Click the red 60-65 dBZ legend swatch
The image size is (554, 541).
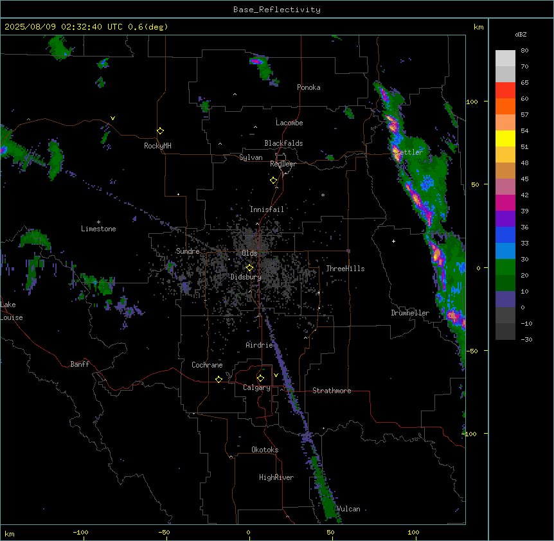(x=505, y=91)
